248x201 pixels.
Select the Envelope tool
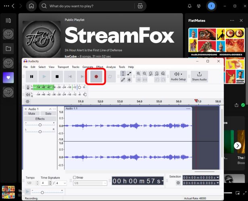click(129, 74)
